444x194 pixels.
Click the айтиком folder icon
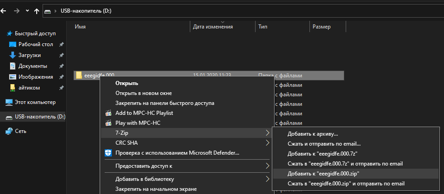tap(13, 88)
